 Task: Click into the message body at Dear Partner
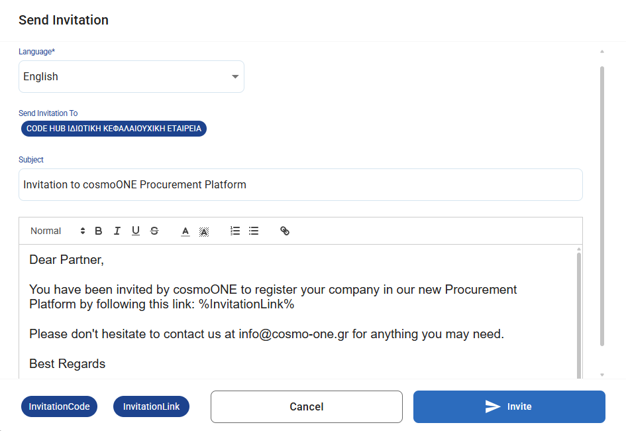pyautogui.click(x=67, y=260)
